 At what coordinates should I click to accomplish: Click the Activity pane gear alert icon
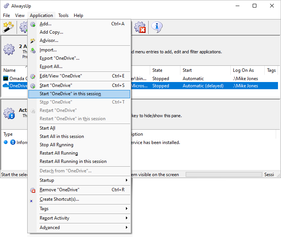click(9, 113)
